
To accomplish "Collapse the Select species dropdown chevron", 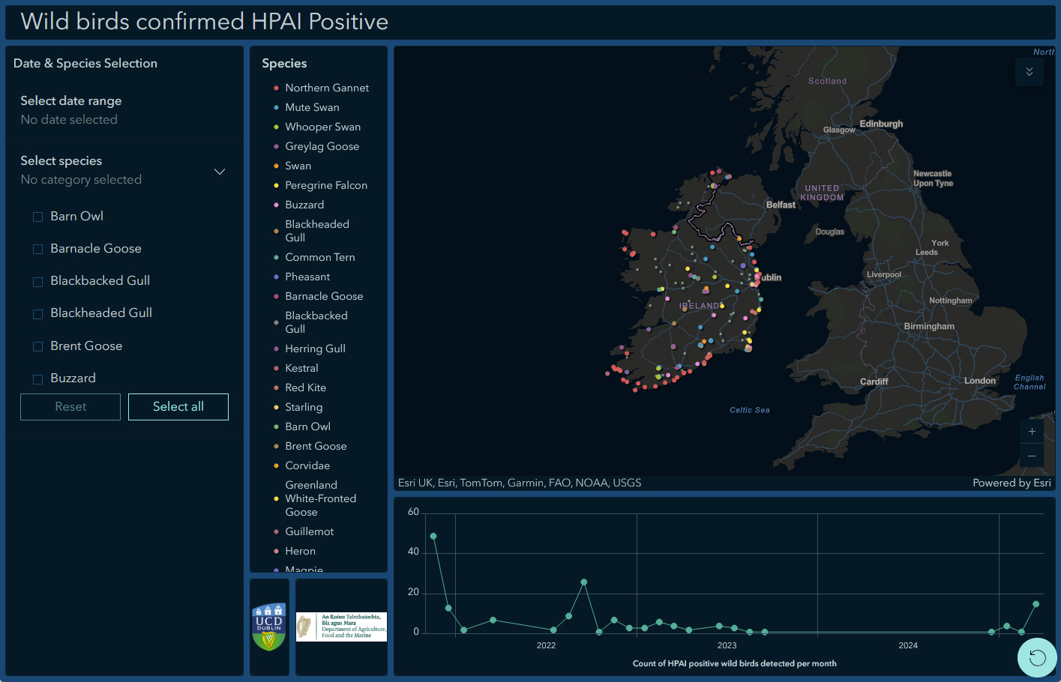I will pos(220,172).
